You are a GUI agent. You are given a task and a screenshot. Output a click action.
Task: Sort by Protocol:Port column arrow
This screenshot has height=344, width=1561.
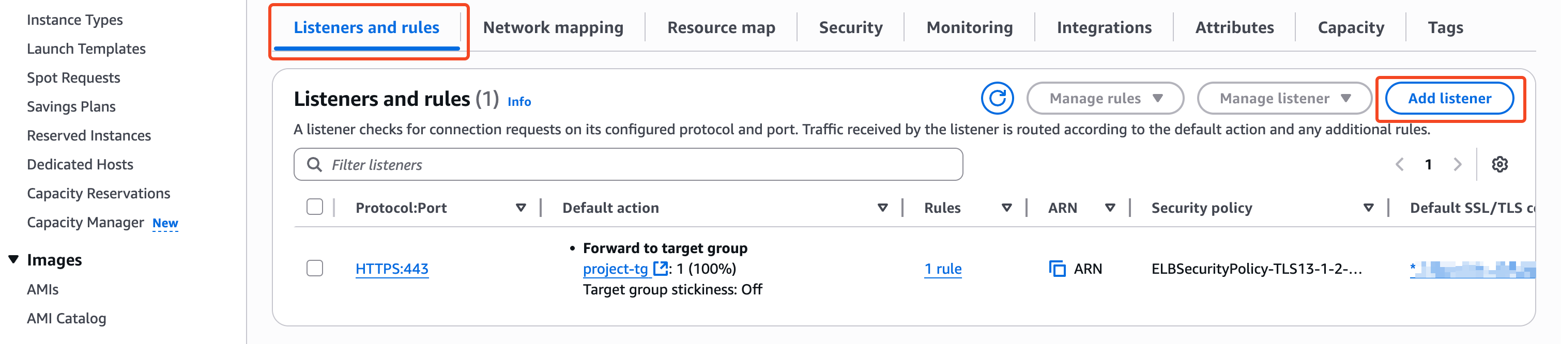(x=521, y=208)
